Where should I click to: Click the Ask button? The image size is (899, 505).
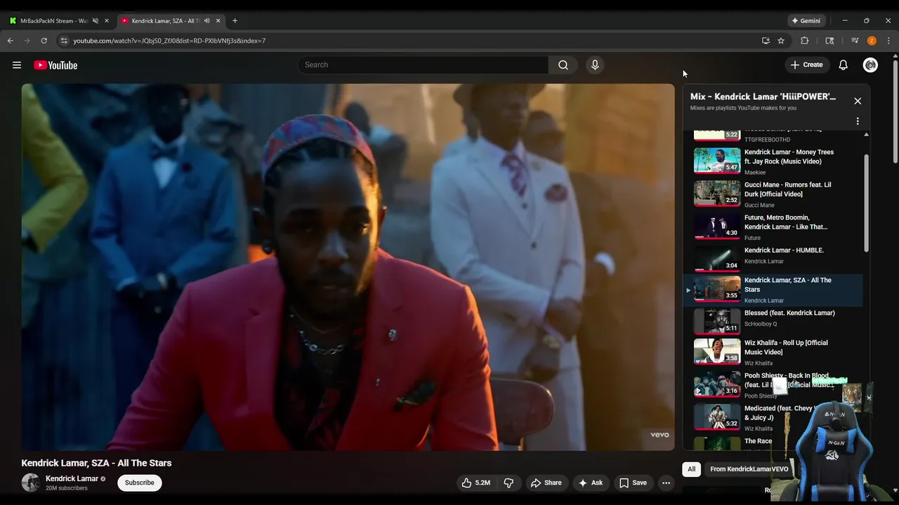590,483
